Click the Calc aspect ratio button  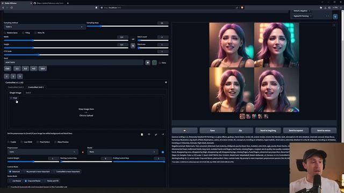click(8, 69)
